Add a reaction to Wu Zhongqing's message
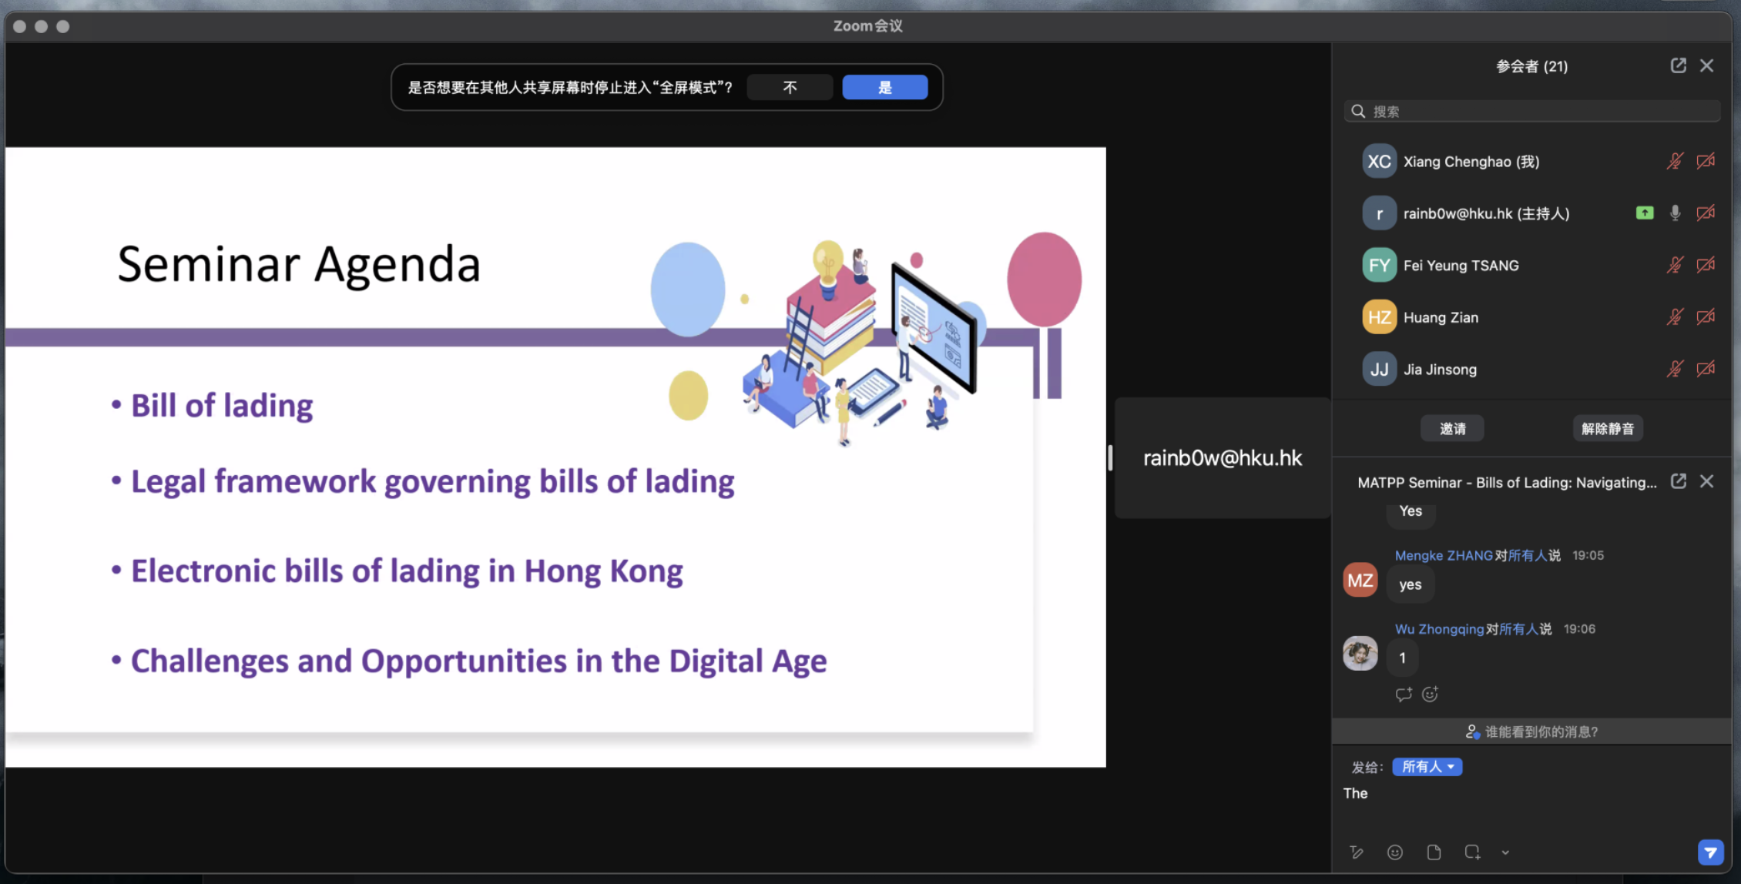Screen dimensions: 1741x884 point(1430,695)
